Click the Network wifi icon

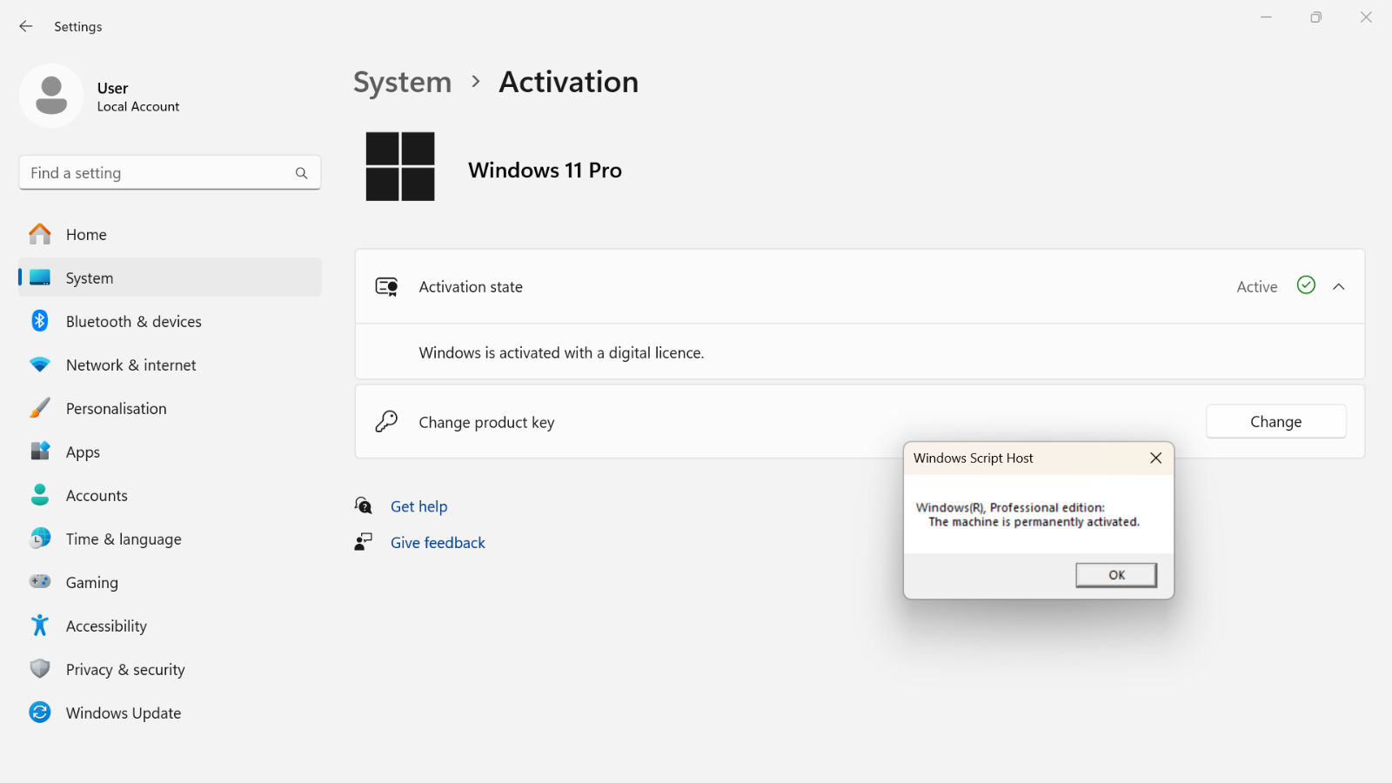tap(40, 365)
